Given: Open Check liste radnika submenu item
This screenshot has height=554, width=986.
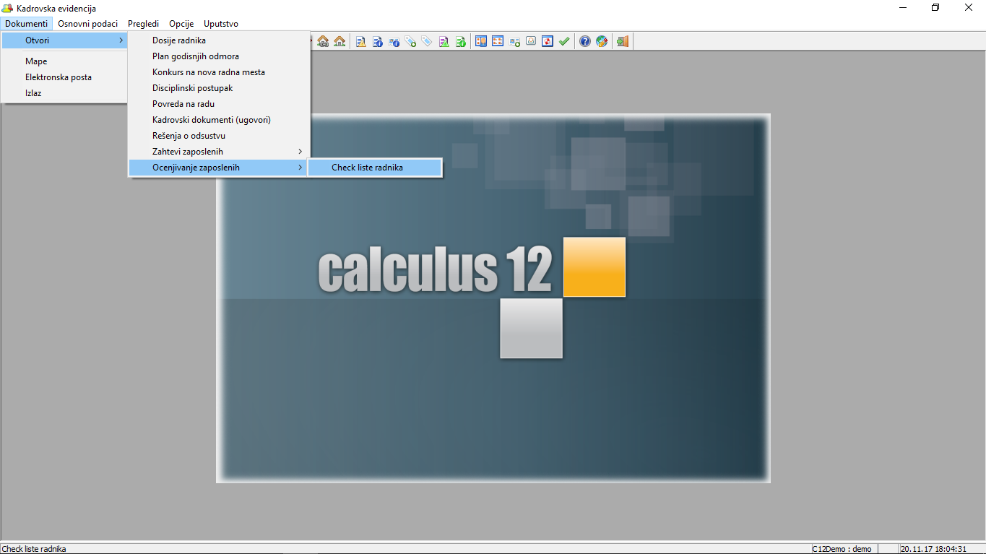Looking at the screenshot, I should [x=374, y=168].
